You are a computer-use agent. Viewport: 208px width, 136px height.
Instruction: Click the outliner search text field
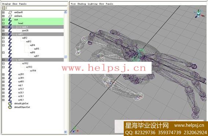click(x=37, y=8)
